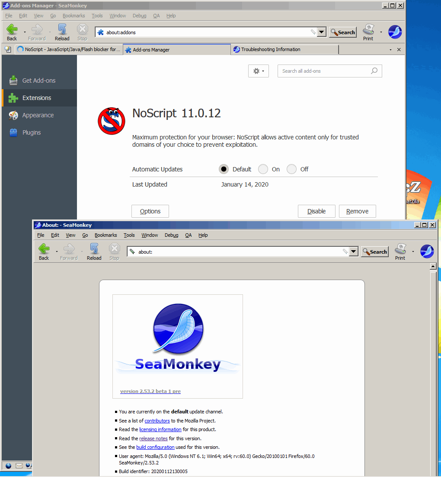
Task: Click Reload icon in Add-ons Manager window
Action: click(x=62, y=29)
